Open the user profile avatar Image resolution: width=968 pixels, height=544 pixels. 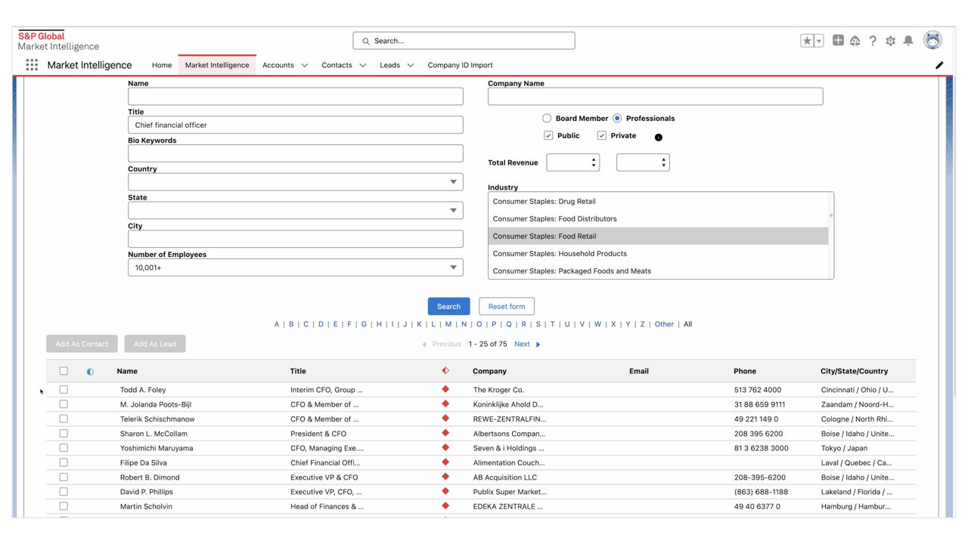coord(932,41)
